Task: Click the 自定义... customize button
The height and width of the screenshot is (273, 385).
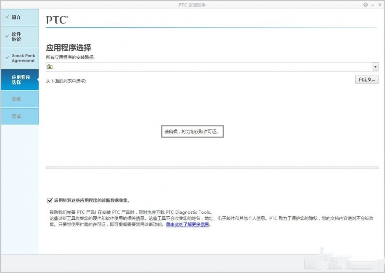Action: pos(367,79)
